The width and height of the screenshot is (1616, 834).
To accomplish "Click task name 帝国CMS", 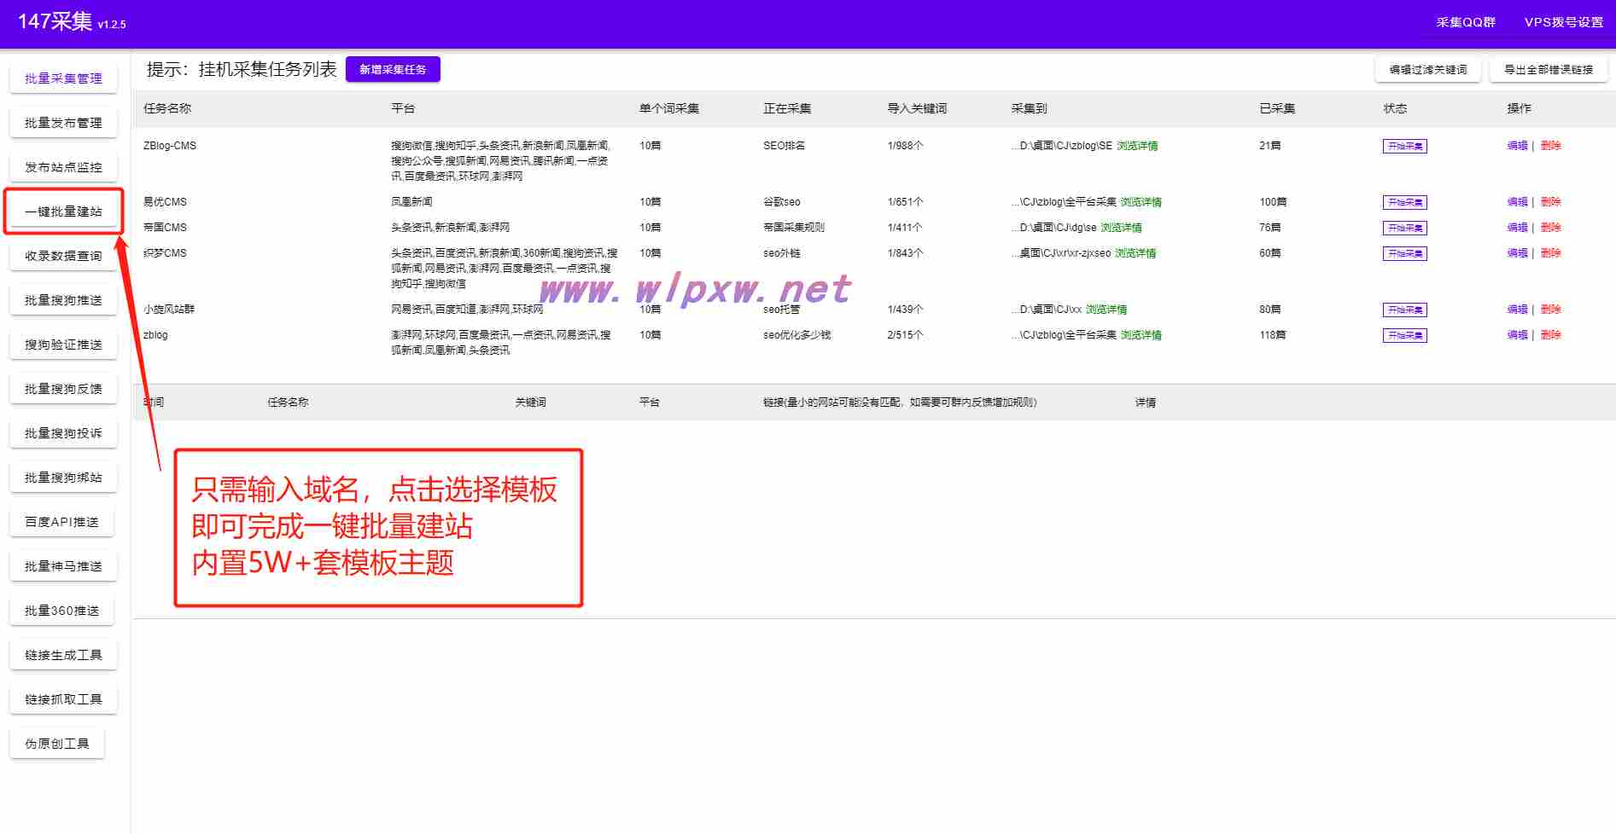I will pos(165,228).
